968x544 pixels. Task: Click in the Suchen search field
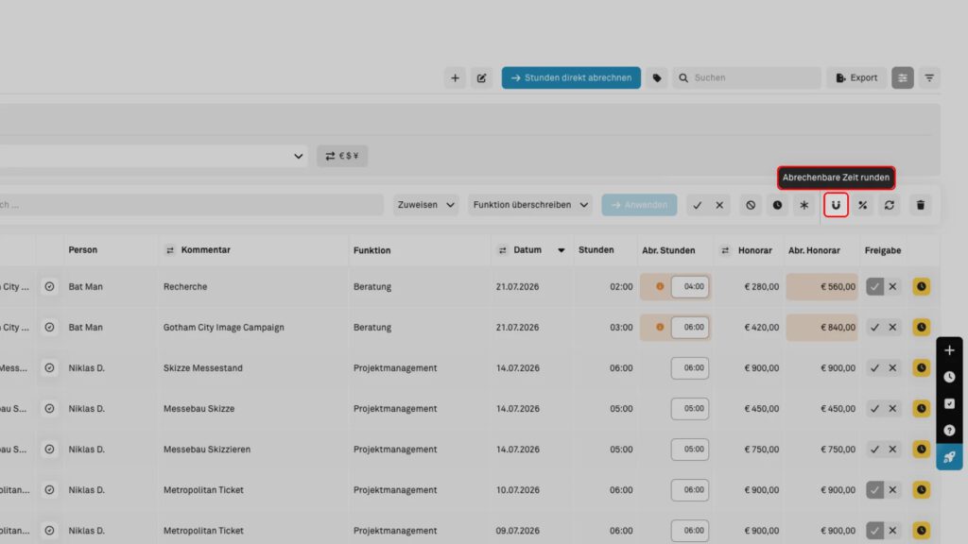coord(747,77)
